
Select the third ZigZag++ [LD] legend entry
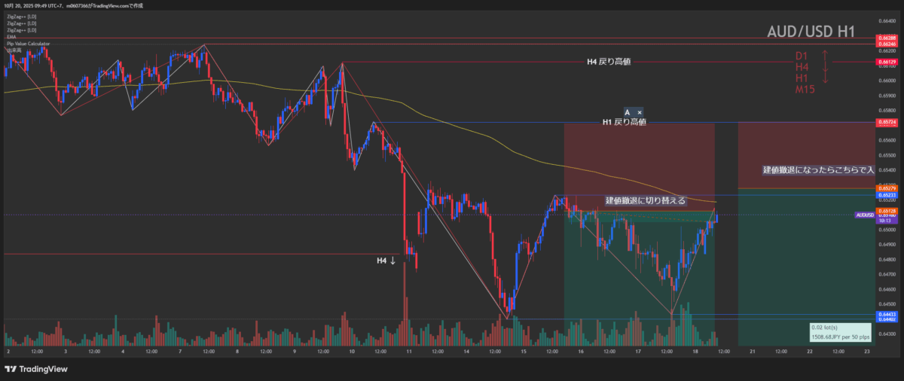(x=22, y=30)
